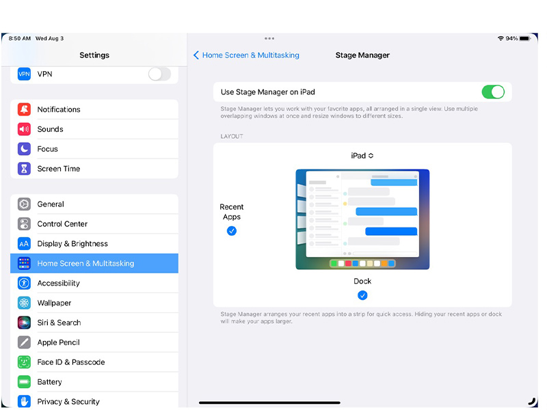Open Focus settings
The height and width of the screenshot is (410, 547).
(x=94, y=149)
